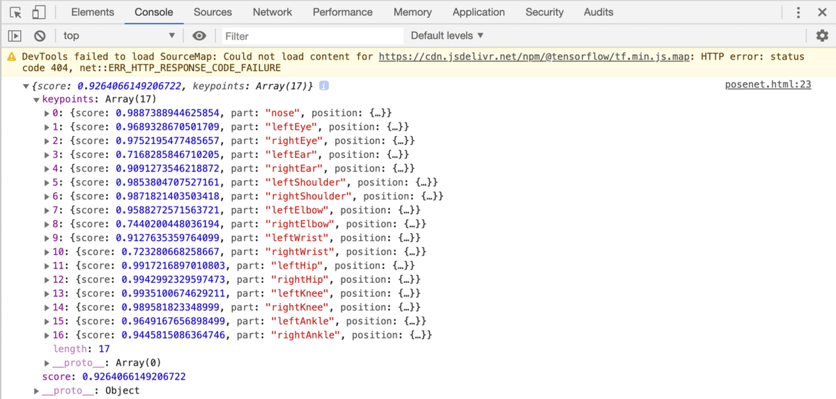Expand the nose keypoint entry

[x=47, y=113]
